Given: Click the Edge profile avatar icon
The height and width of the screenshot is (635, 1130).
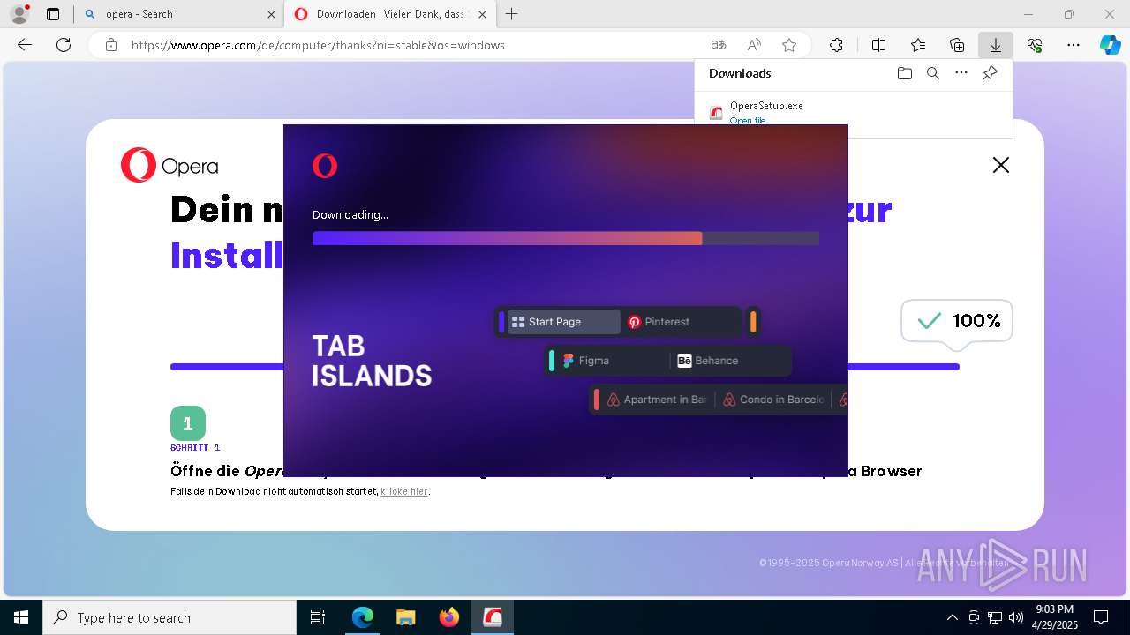Looking at the screenshot, I should pos(19,14).
